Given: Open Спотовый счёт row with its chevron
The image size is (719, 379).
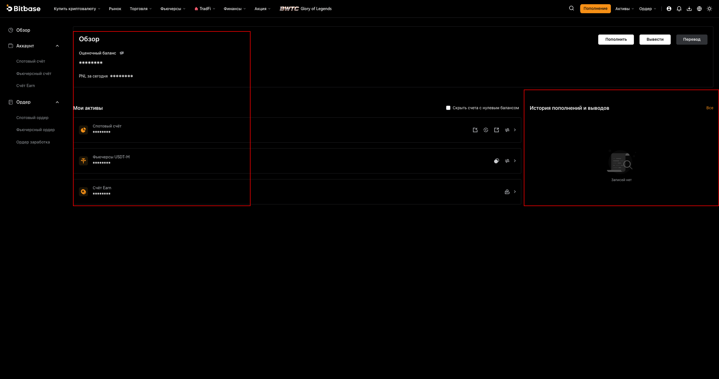Looking at the screenshot, I should click(x=515, y=130).
